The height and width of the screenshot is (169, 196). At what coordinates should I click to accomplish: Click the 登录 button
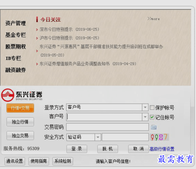tap(77, 149)
